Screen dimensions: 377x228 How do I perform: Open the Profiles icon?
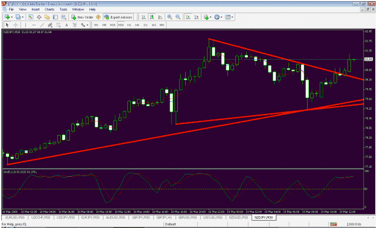[x=17, y=17]
